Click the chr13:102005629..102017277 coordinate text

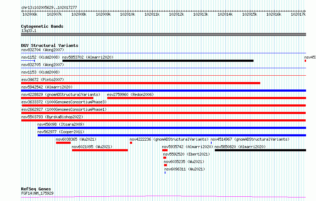(49, 8)
